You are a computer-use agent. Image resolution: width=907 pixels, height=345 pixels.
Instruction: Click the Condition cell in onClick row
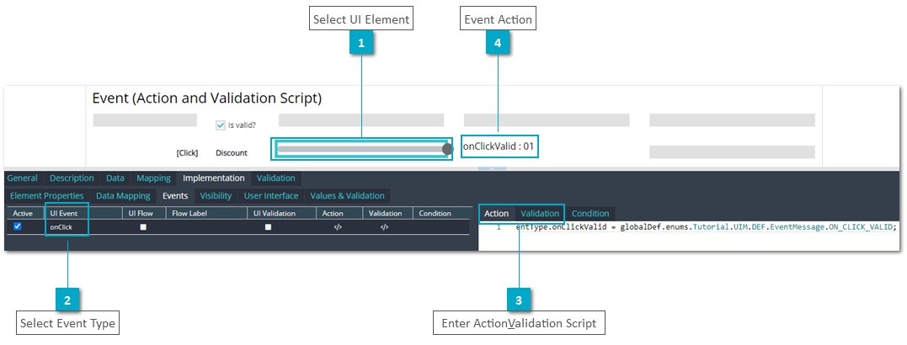tap(440, 227)
